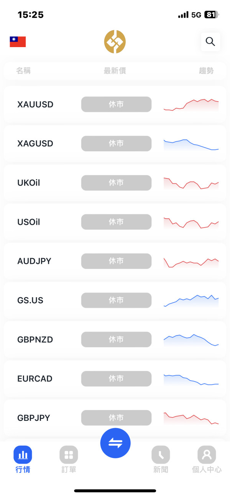Tap the 休市 button for XAUUSD
This screenshot has height=497, width=230.
(x=116, y=104)
